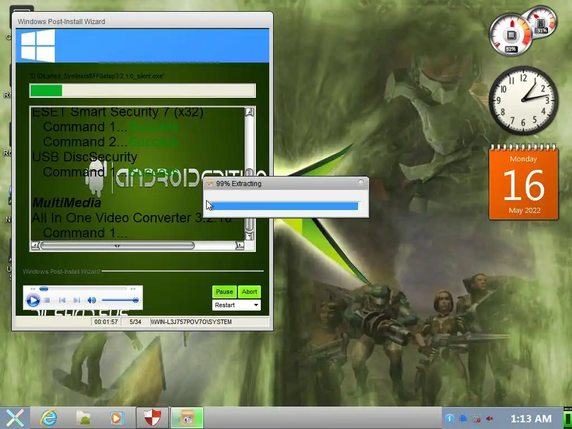
Task: Click the blue info tray icon
Action: (450, 418)
